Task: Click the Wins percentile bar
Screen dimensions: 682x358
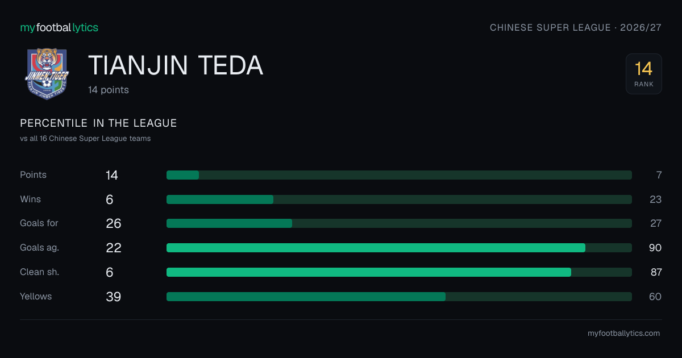Action: (399, 199)
